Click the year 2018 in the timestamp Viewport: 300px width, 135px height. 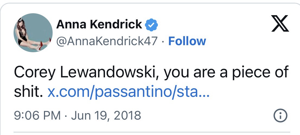tap(127, 115)
